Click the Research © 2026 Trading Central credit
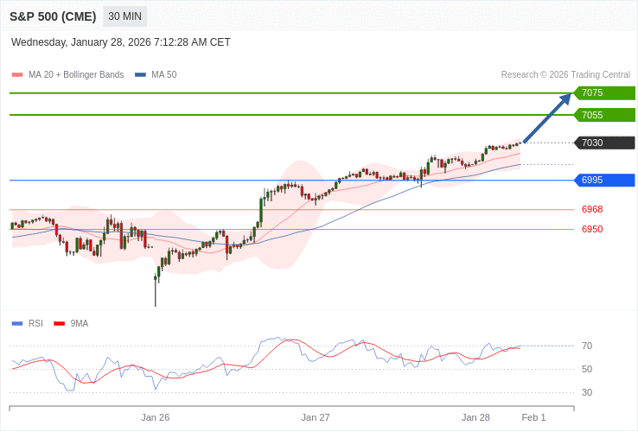This screenshot has height=432, width=638. tap(565, 75)
